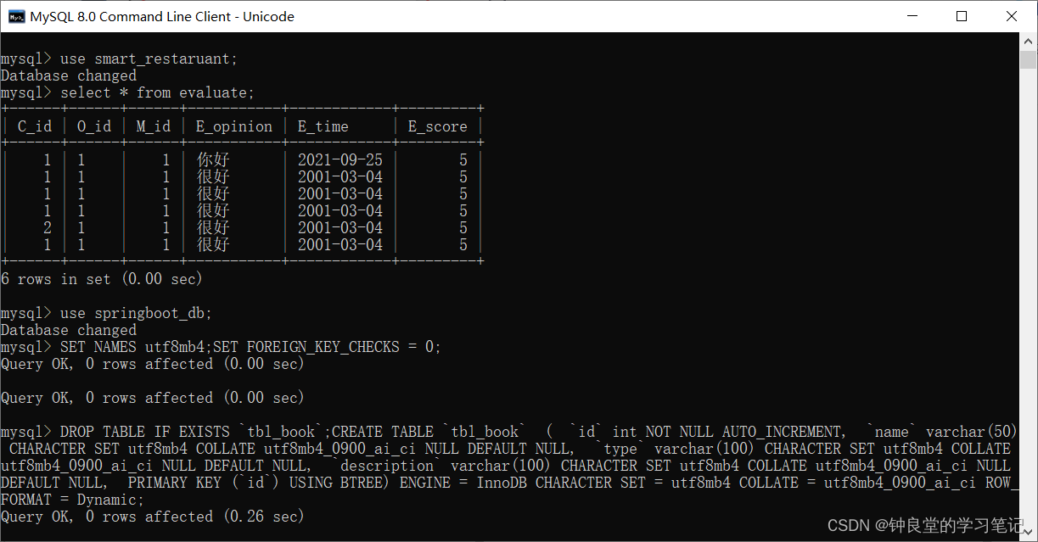
Task: Click the score 5 in the '你好' row
Action: click(x=463, y=160)
